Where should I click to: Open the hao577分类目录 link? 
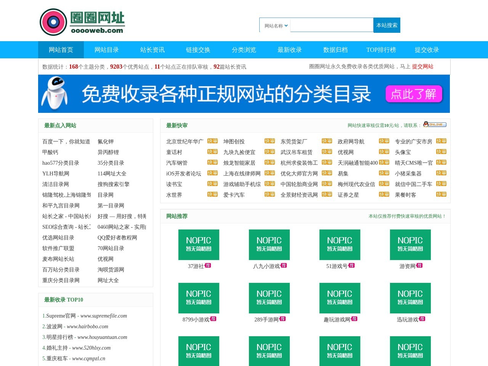pos(61,163)
